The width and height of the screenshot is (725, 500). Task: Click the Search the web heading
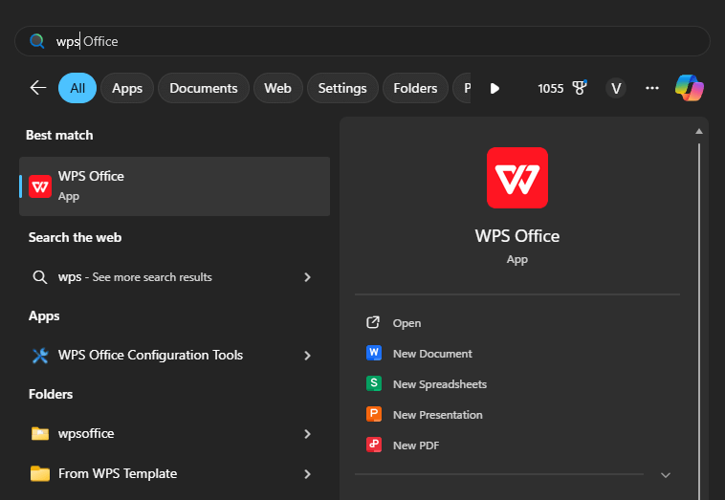tap(75, 237)
